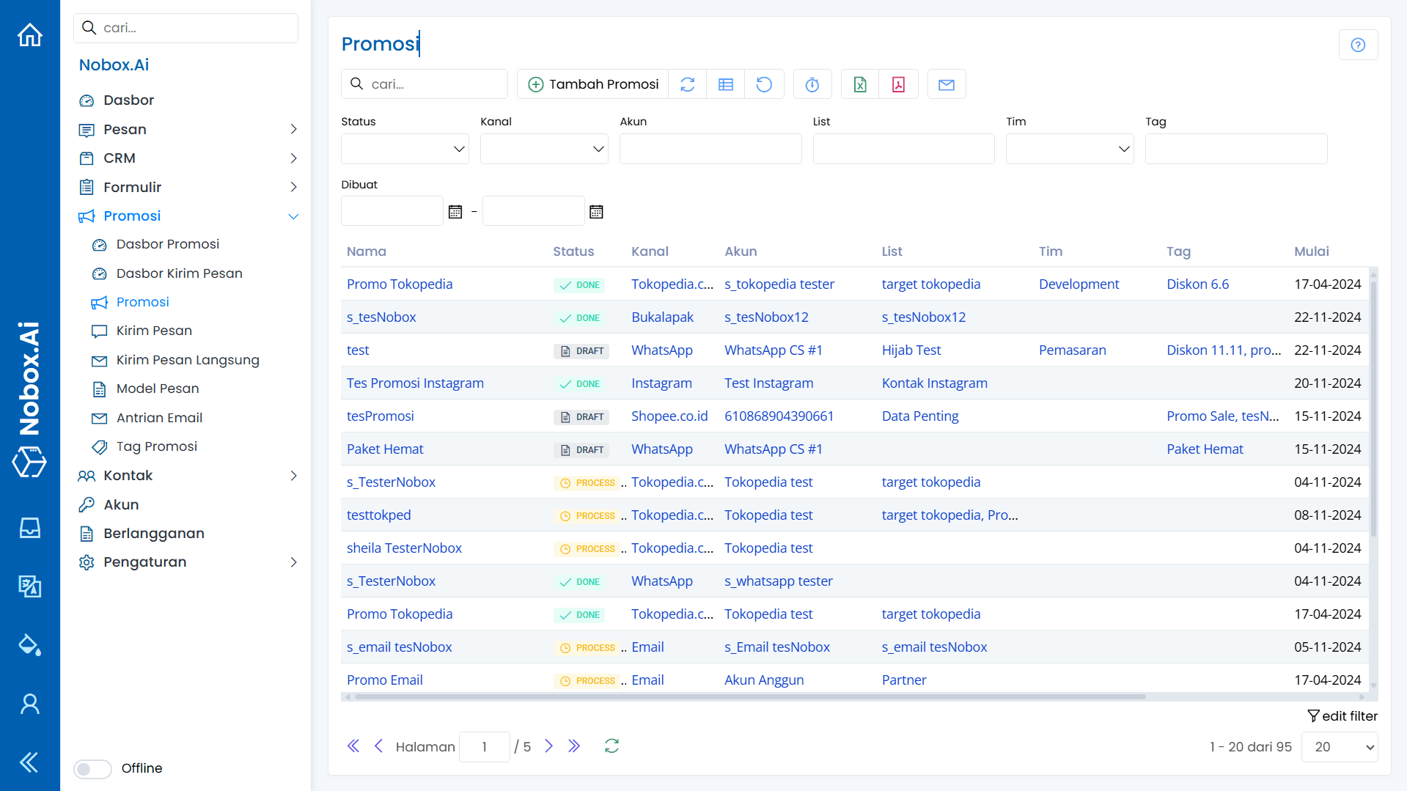Go to the next page arrow
Viewport: 1407px width, 791px height.
pyautogui.click(x=548, y=746)
